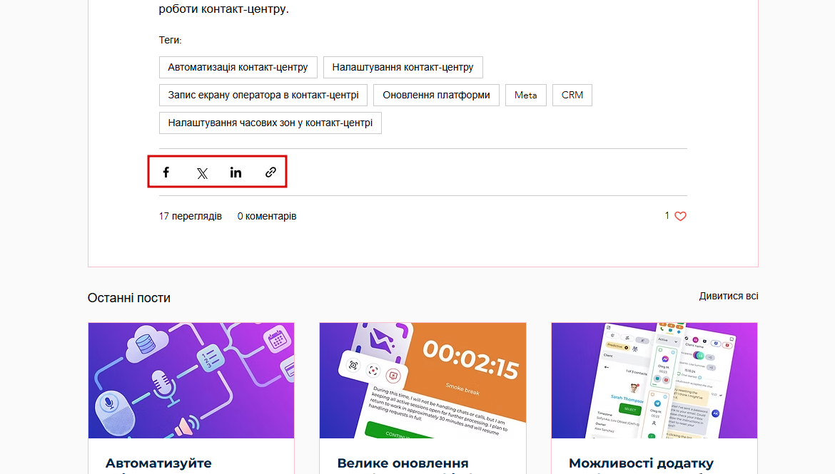Screen dimensions: 835x474
Task: Click the CRM tag
Action: 572,96
